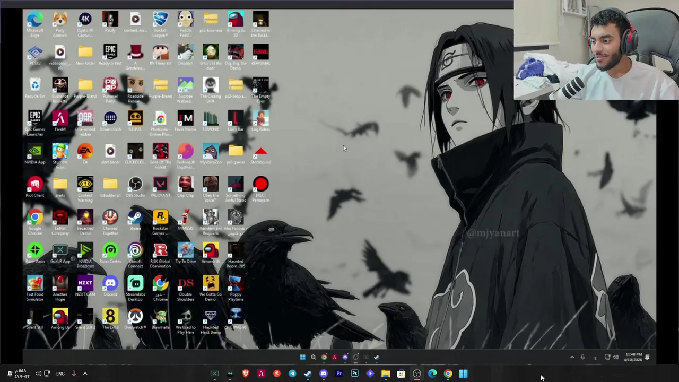Open the Epic Games Launcher shortcut
This screenshot has width=679, height=382.
click(x=35, y=124)
